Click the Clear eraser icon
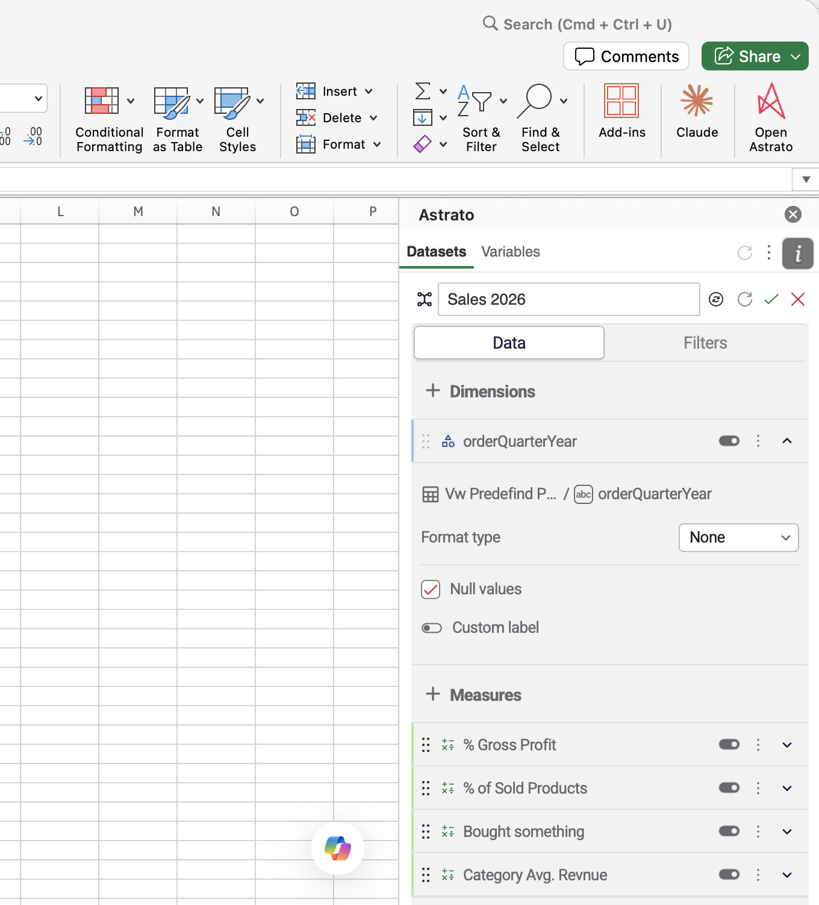 [x=423, y=144]
